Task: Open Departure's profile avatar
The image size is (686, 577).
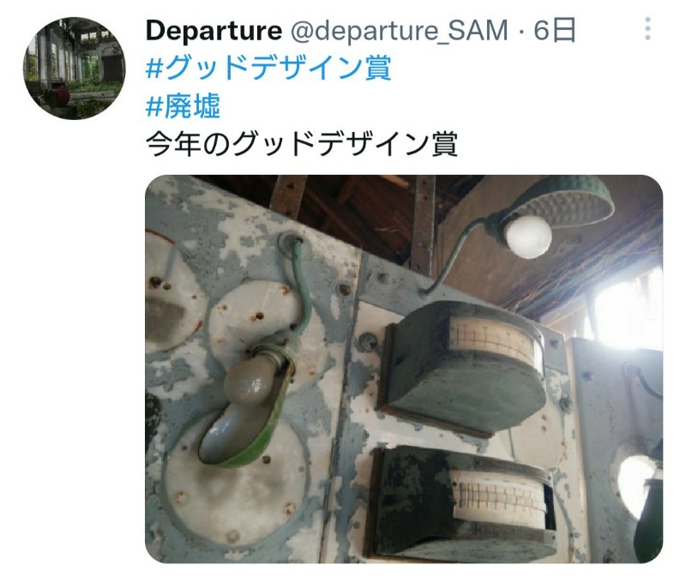Action: pos(75,69)
